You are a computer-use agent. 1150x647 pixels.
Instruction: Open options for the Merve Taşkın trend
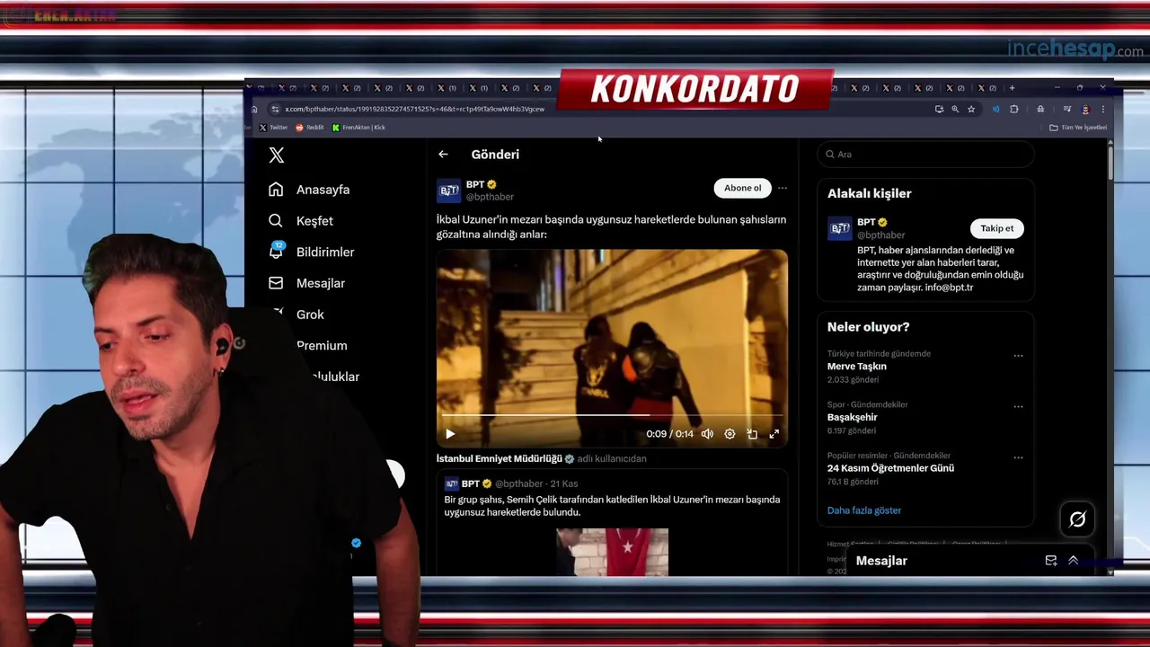point(1018,356)
